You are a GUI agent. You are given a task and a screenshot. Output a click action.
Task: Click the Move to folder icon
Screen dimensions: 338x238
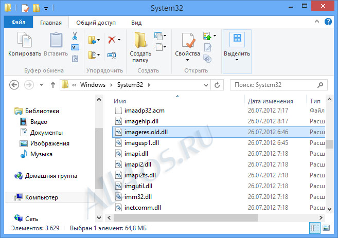92,40
